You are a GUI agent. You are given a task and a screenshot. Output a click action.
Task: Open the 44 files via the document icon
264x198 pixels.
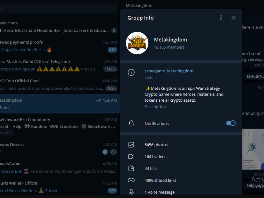click(x=131, y=168)
